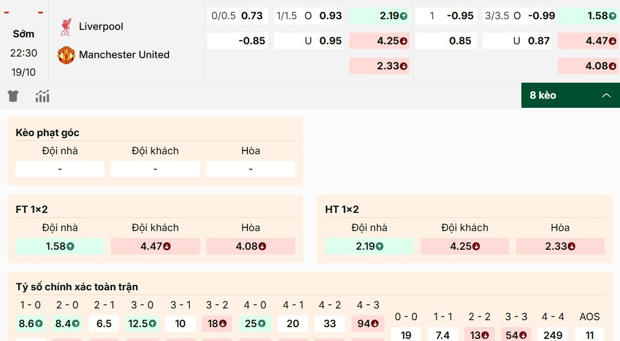620x341 pixels.
Task: Select the 0-0 score odds 19
Action: (405, 335)
